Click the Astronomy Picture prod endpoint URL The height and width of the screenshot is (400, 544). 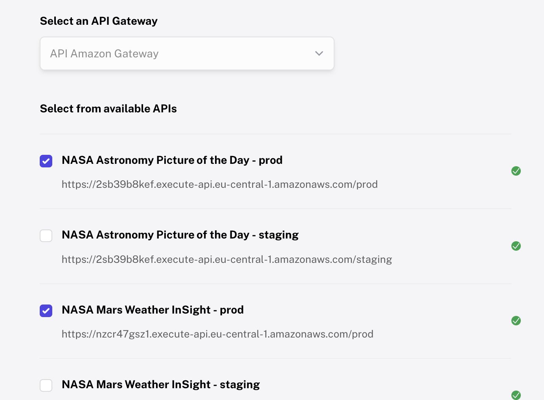point(219,184)
